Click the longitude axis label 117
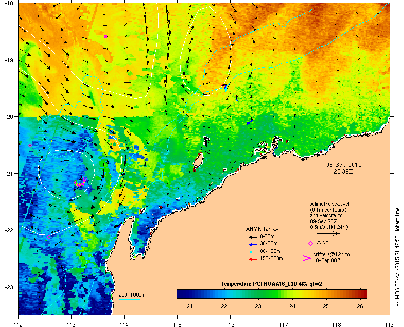 click(284, 325)
